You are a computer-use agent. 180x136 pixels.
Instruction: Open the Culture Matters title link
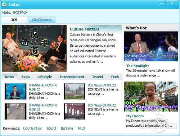[85, 29]
